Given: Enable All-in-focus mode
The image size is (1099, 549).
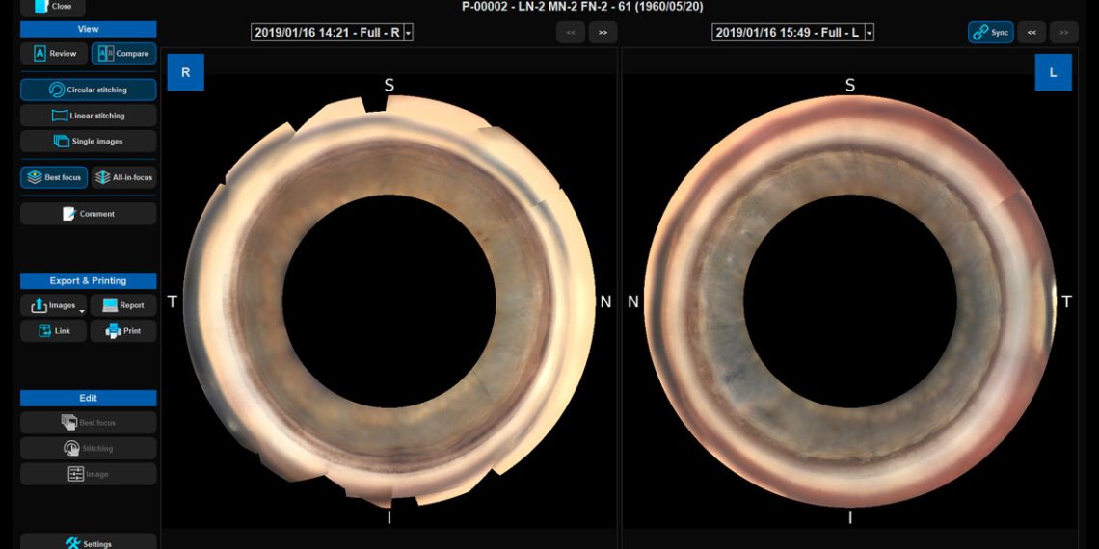Looking at the screenshot, I should pos(122,177).
